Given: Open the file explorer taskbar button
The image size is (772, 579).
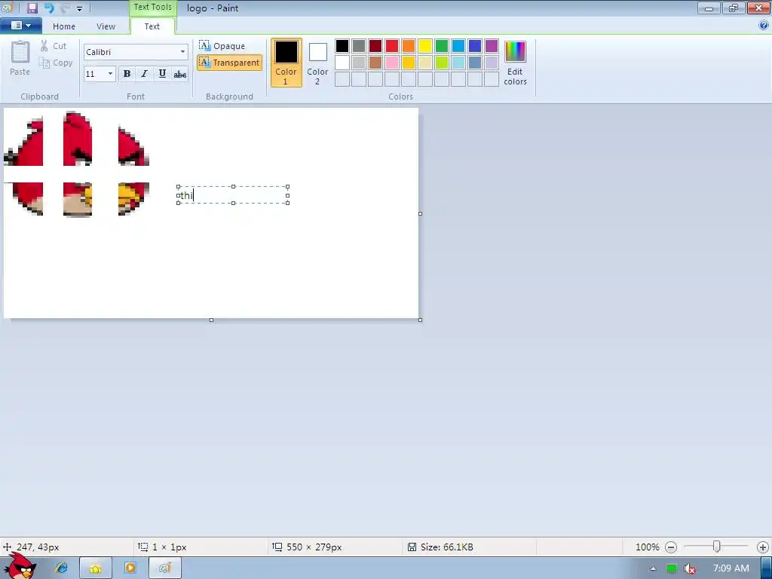Looking at the screenshot, I should 96,568.
